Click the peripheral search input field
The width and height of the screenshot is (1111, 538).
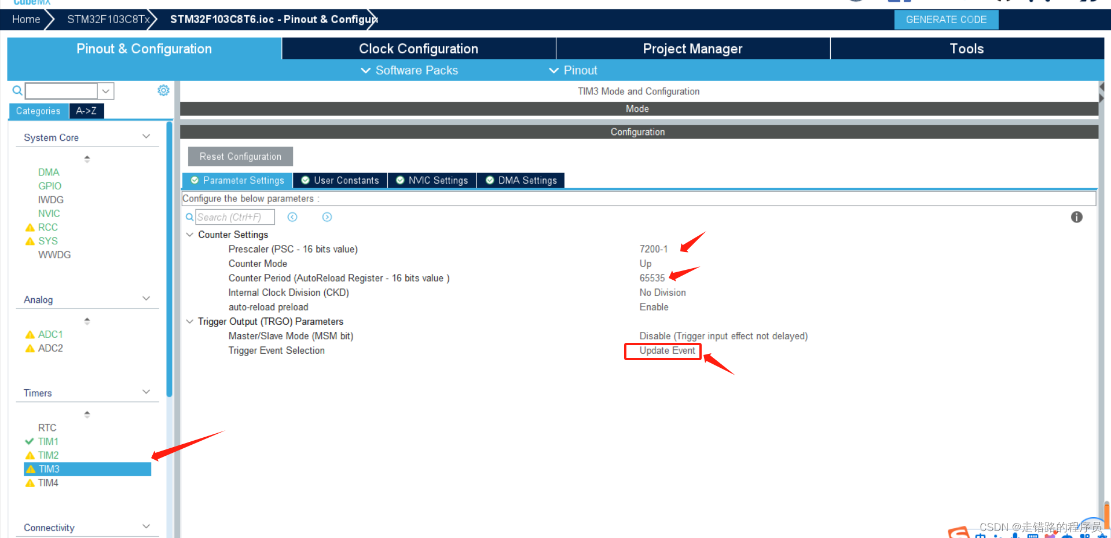click(61, 91)
